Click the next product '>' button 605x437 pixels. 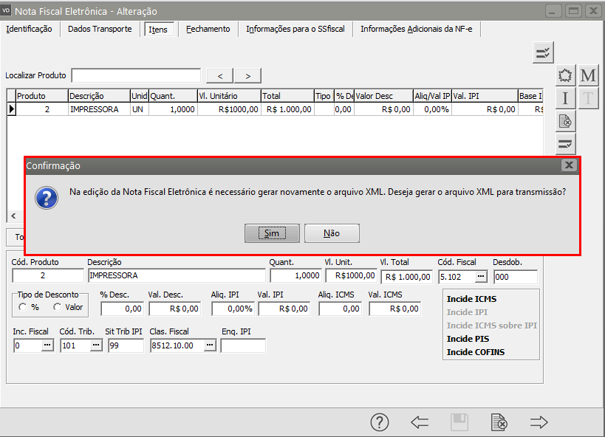point(247,75)
